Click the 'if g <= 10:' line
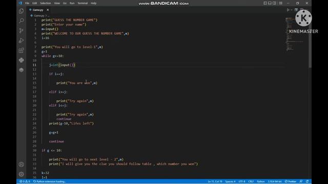 52,150
